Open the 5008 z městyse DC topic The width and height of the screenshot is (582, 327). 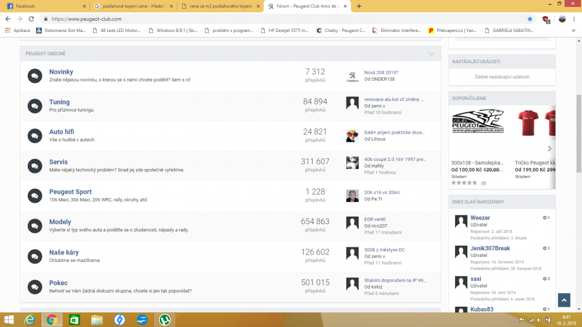pos(384,250)
